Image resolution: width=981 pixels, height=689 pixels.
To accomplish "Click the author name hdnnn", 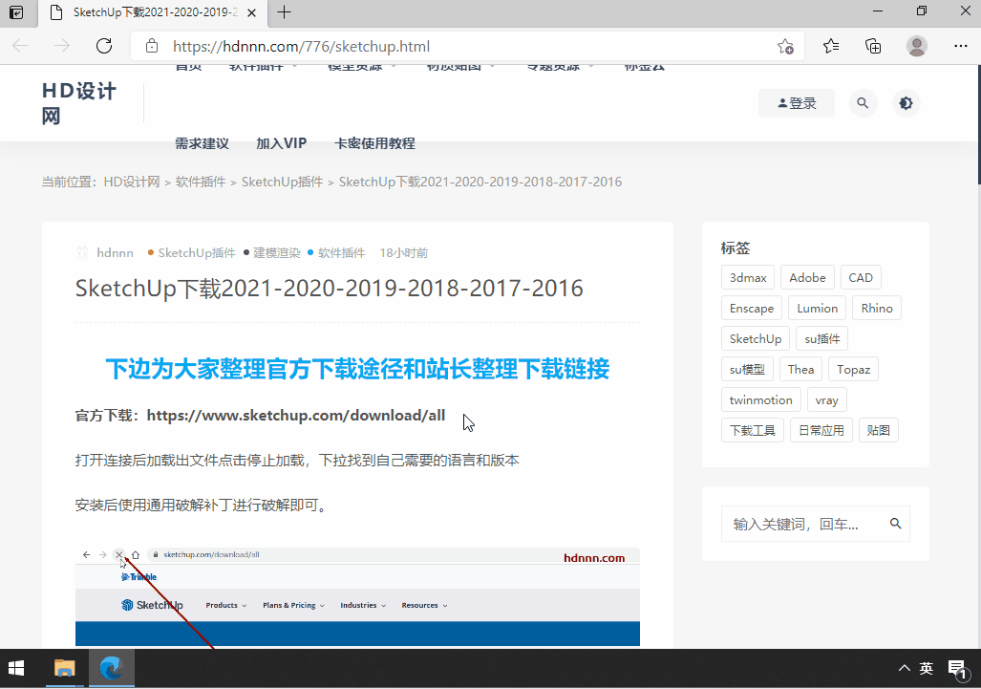I will [116, 253].
